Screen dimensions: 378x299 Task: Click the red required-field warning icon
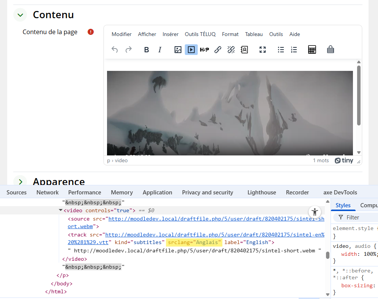[91, 32]
